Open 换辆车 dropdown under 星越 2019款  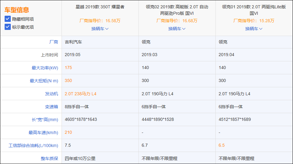(x=100, y=29)
